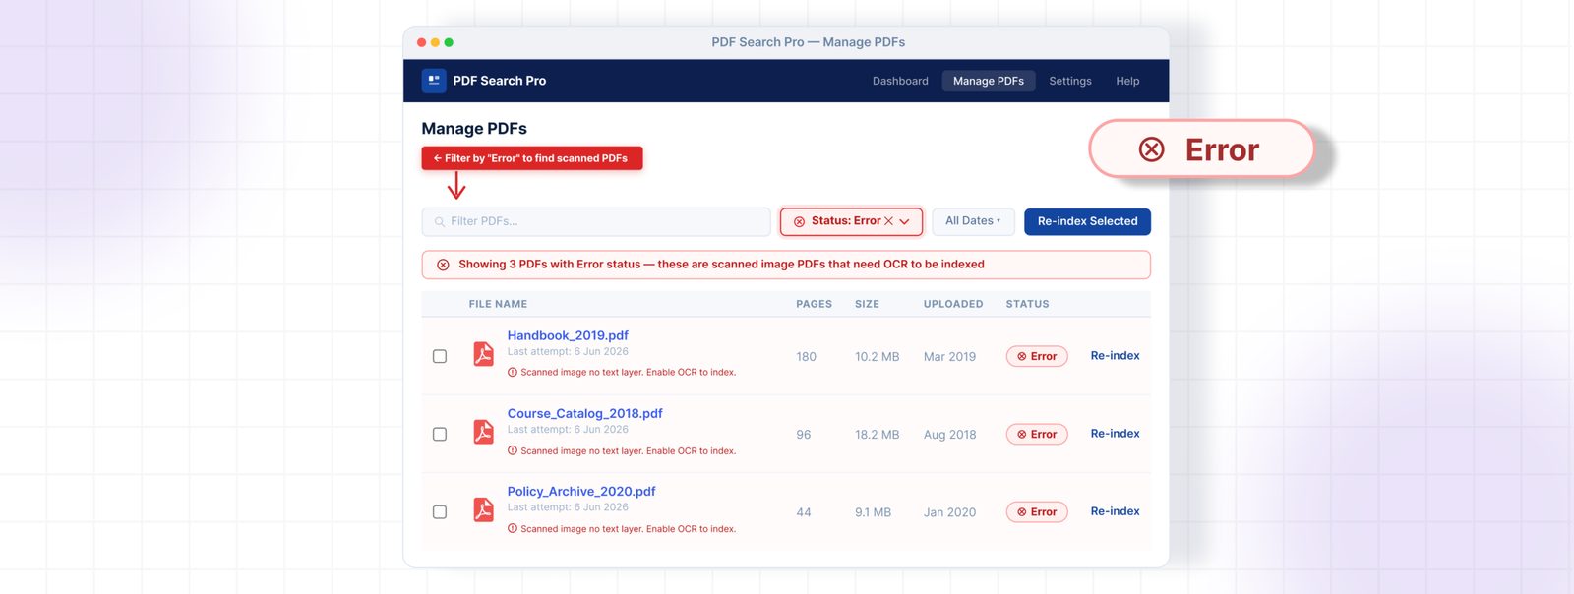Click the "9.1 MB" size value
This screenshot has width=1574, height=594.
(873, 512)
